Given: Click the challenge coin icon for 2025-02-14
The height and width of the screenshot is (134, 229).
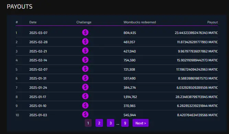Looking at the screenshot, I should pyautogui.click(x=85, y=60).
